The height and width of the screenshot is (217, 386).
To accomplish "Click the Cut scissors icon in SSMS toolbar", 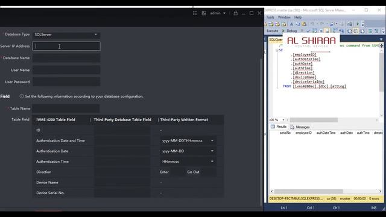I will (x=291, y=24).
